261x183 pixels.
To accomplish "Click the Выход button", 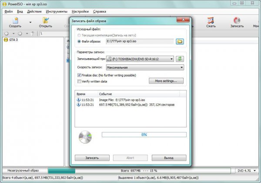I will (169, 158).
